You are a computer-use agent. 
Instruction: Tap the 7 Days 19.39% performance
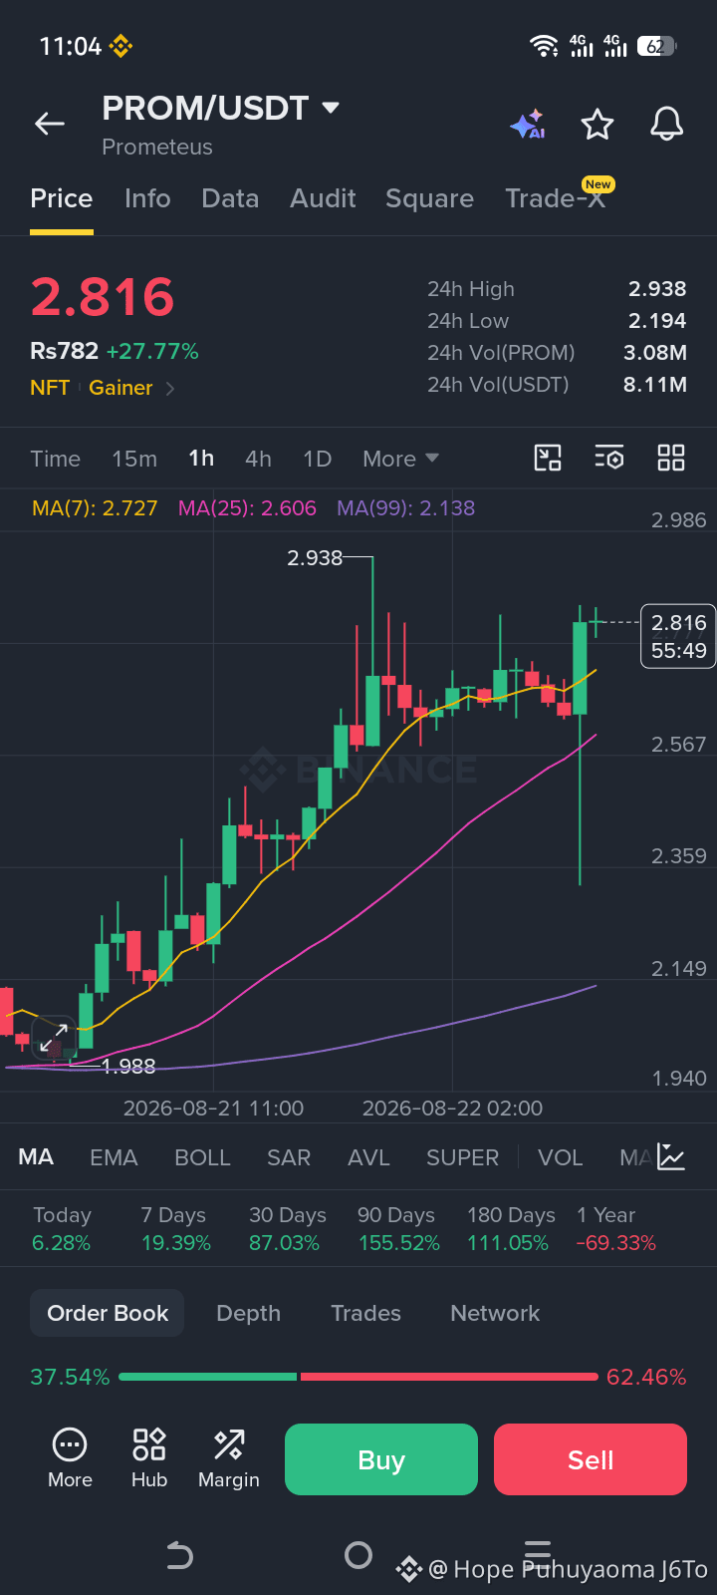[x=175, y=1229]
